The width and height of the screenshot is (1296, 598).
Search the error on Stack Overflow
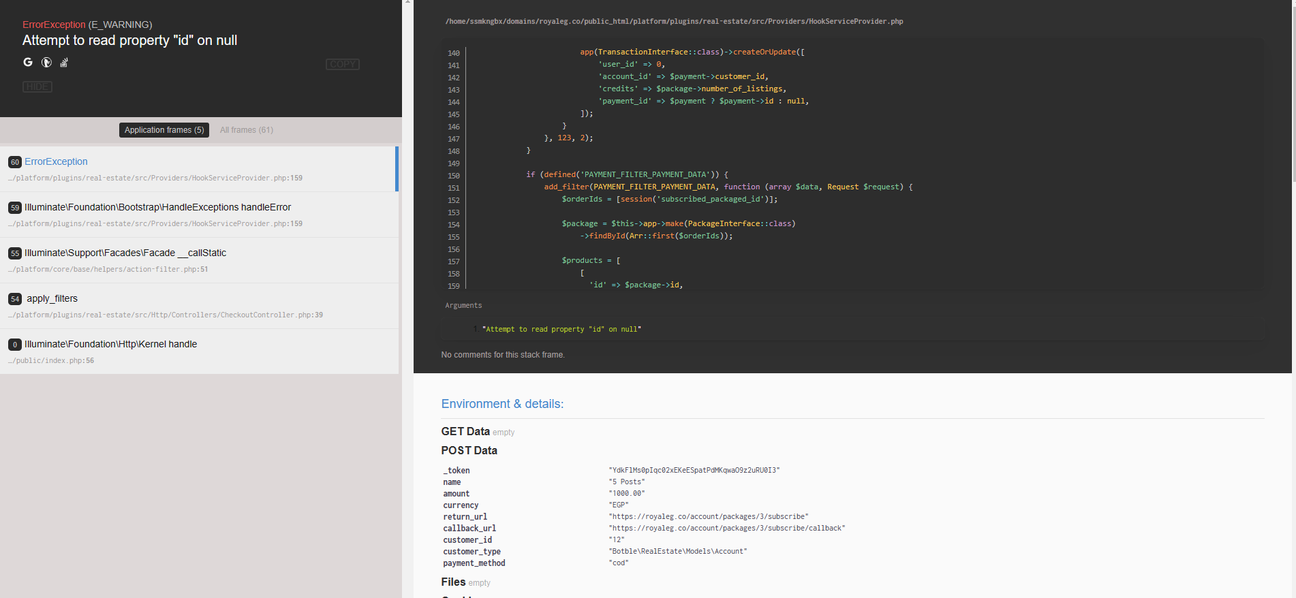[x=64, y=63]
